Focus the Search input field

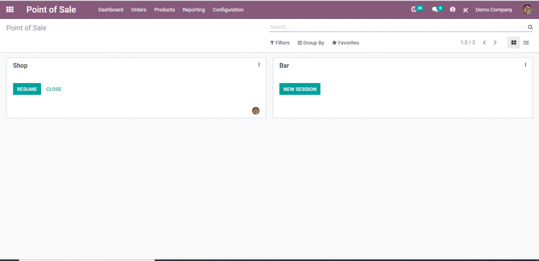coord(398,27)
